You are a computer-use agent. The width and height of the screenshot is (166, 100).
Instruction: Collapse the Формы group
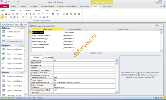pyautogui.click(x=22, y=73)
